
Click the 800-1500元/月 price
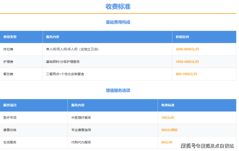point(186,74)
